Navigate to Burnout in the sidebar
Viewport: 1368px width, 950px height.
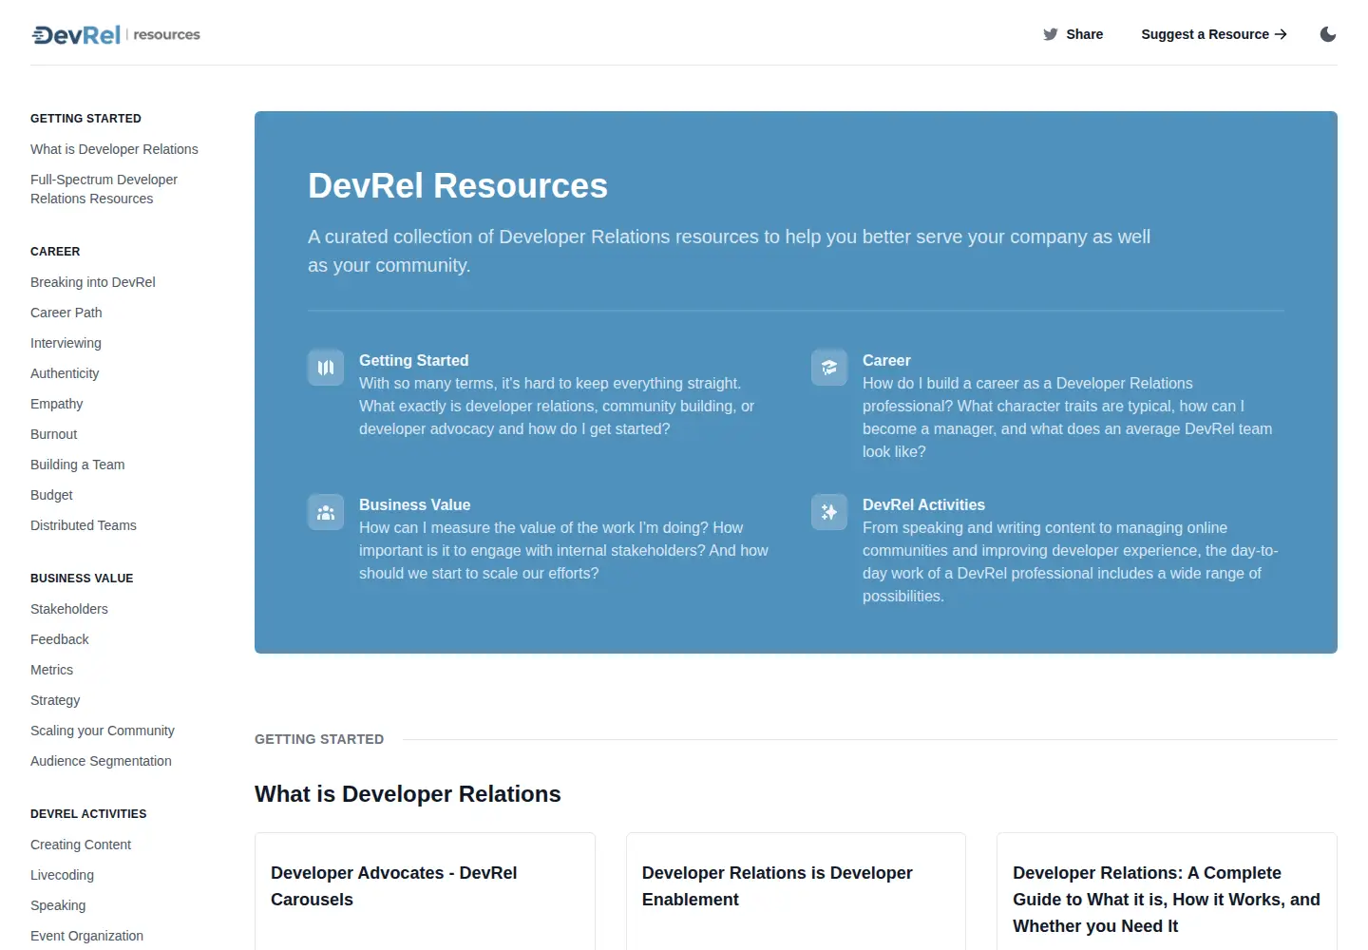click(54, 434)
